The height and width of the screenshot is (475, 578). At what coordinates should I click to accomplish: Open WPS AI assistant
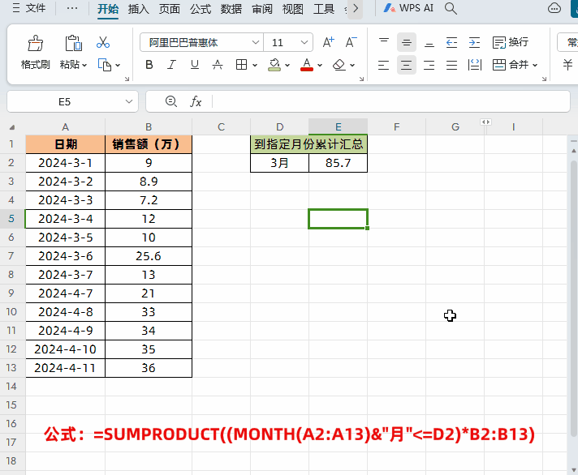(408, 8)
